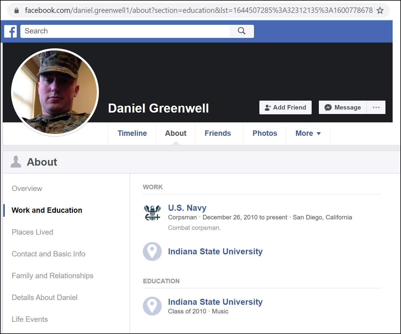
Task: Click the Add Friend button
Action: pyautogui.click(x=285, y=107)
